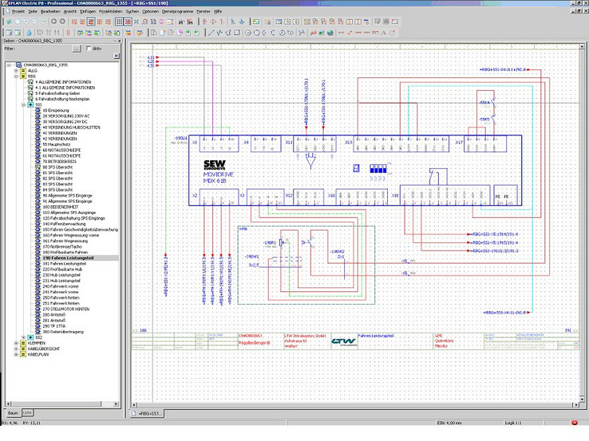This screenshot has height=441, width=589.
Task: Enable the Aktiv filter checkbox
Action: [88, 49]
